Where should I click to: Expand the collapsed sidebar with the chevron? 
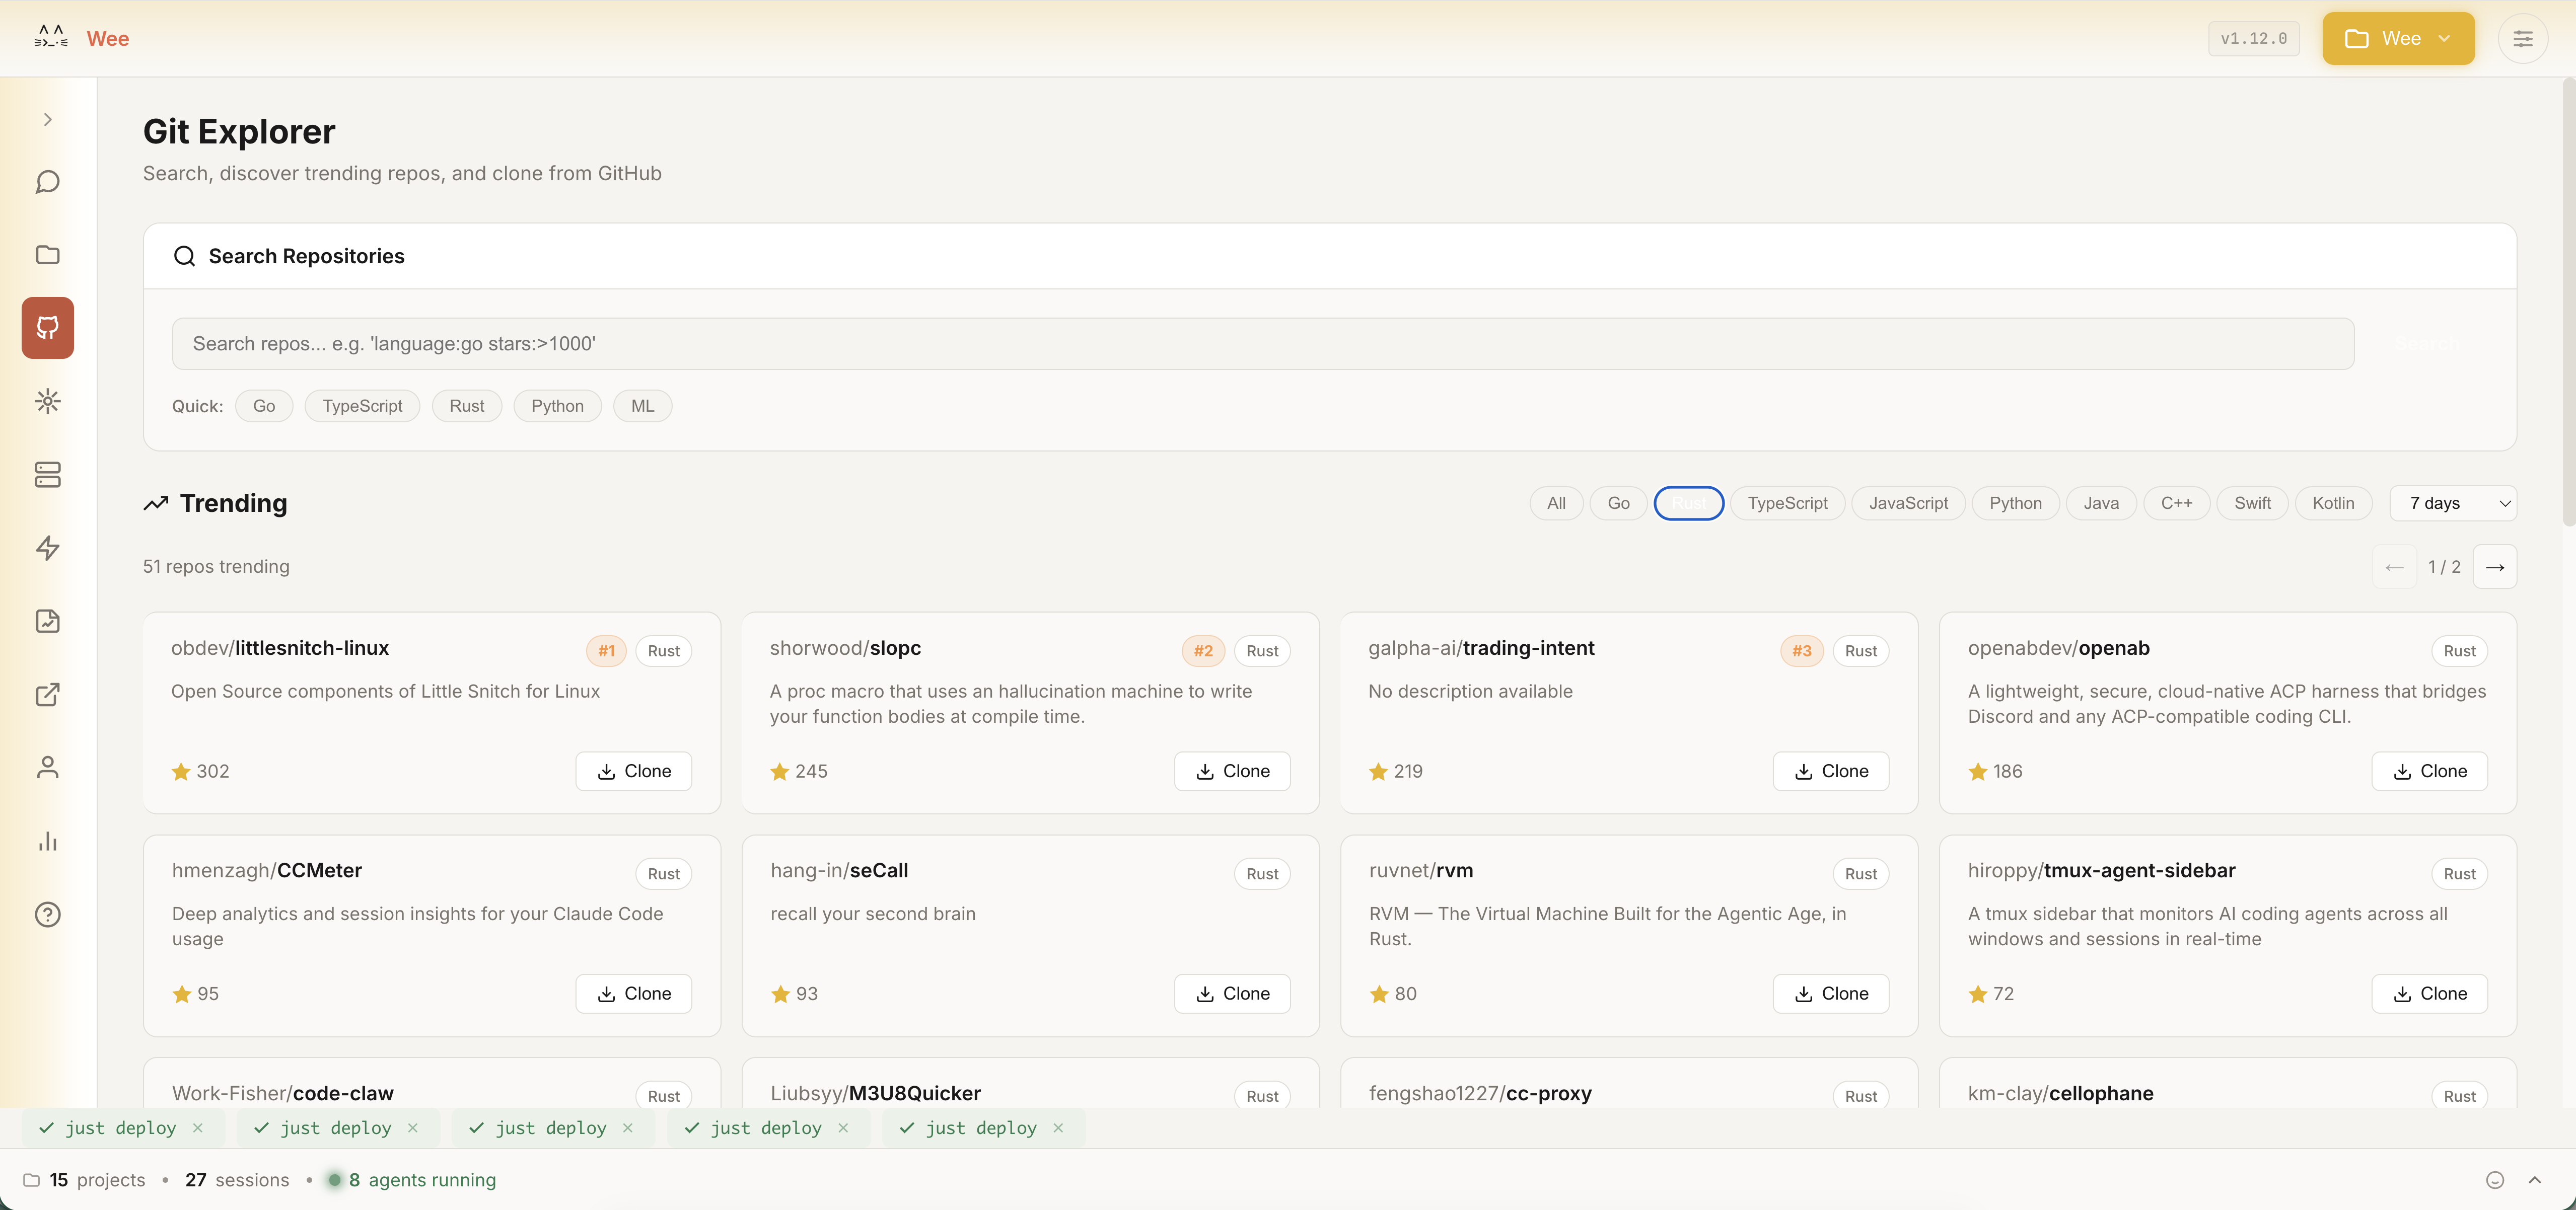point(47,119)
